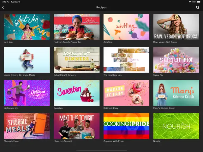The height and width of the screenshot is (152, 203).
Task: Select the 'Sugar Fix' caption
Action: pos(158,75)
